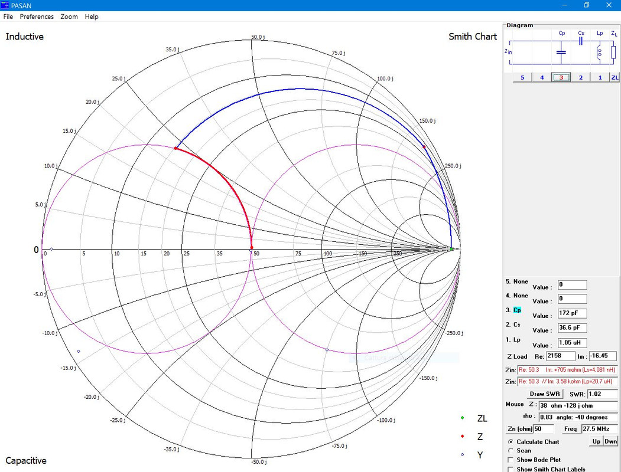Click the Z Load Re field 2158
The height and width of the screenshot is (472, 621).
tap(560, 356)
